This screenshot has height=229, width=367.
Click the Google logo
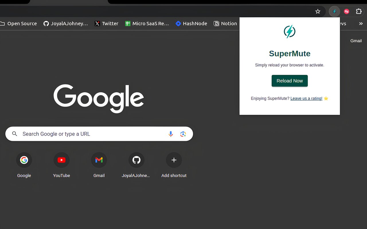point(99,98)
